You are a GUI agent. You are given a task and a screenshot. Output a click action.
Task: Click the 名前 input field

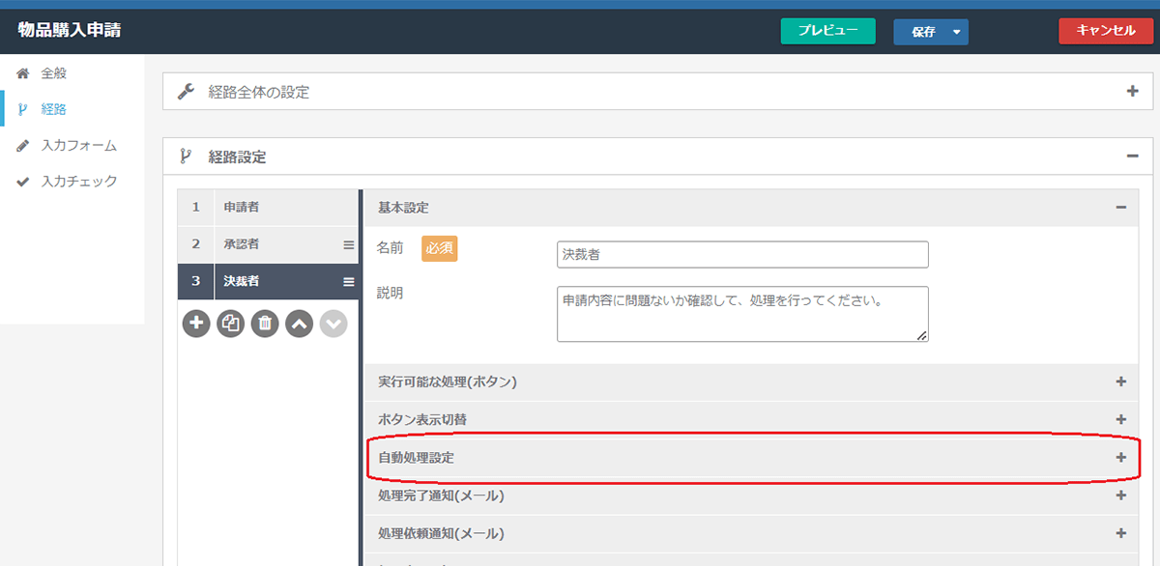(742, 254)
